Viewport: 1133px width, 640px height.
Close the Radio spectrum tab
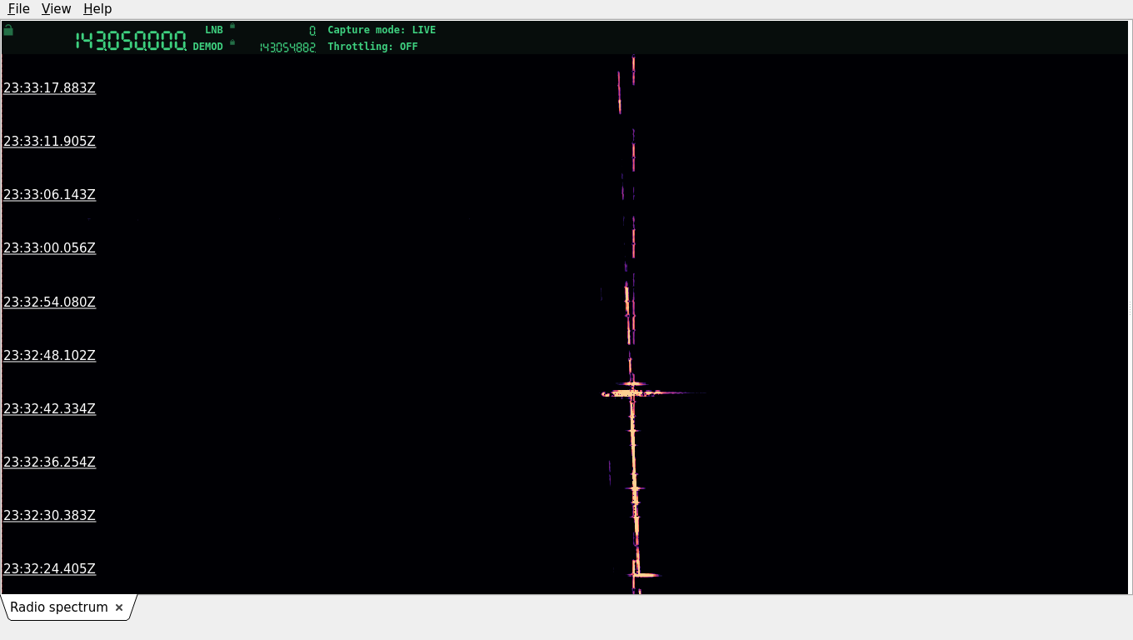tap(119, 607)
